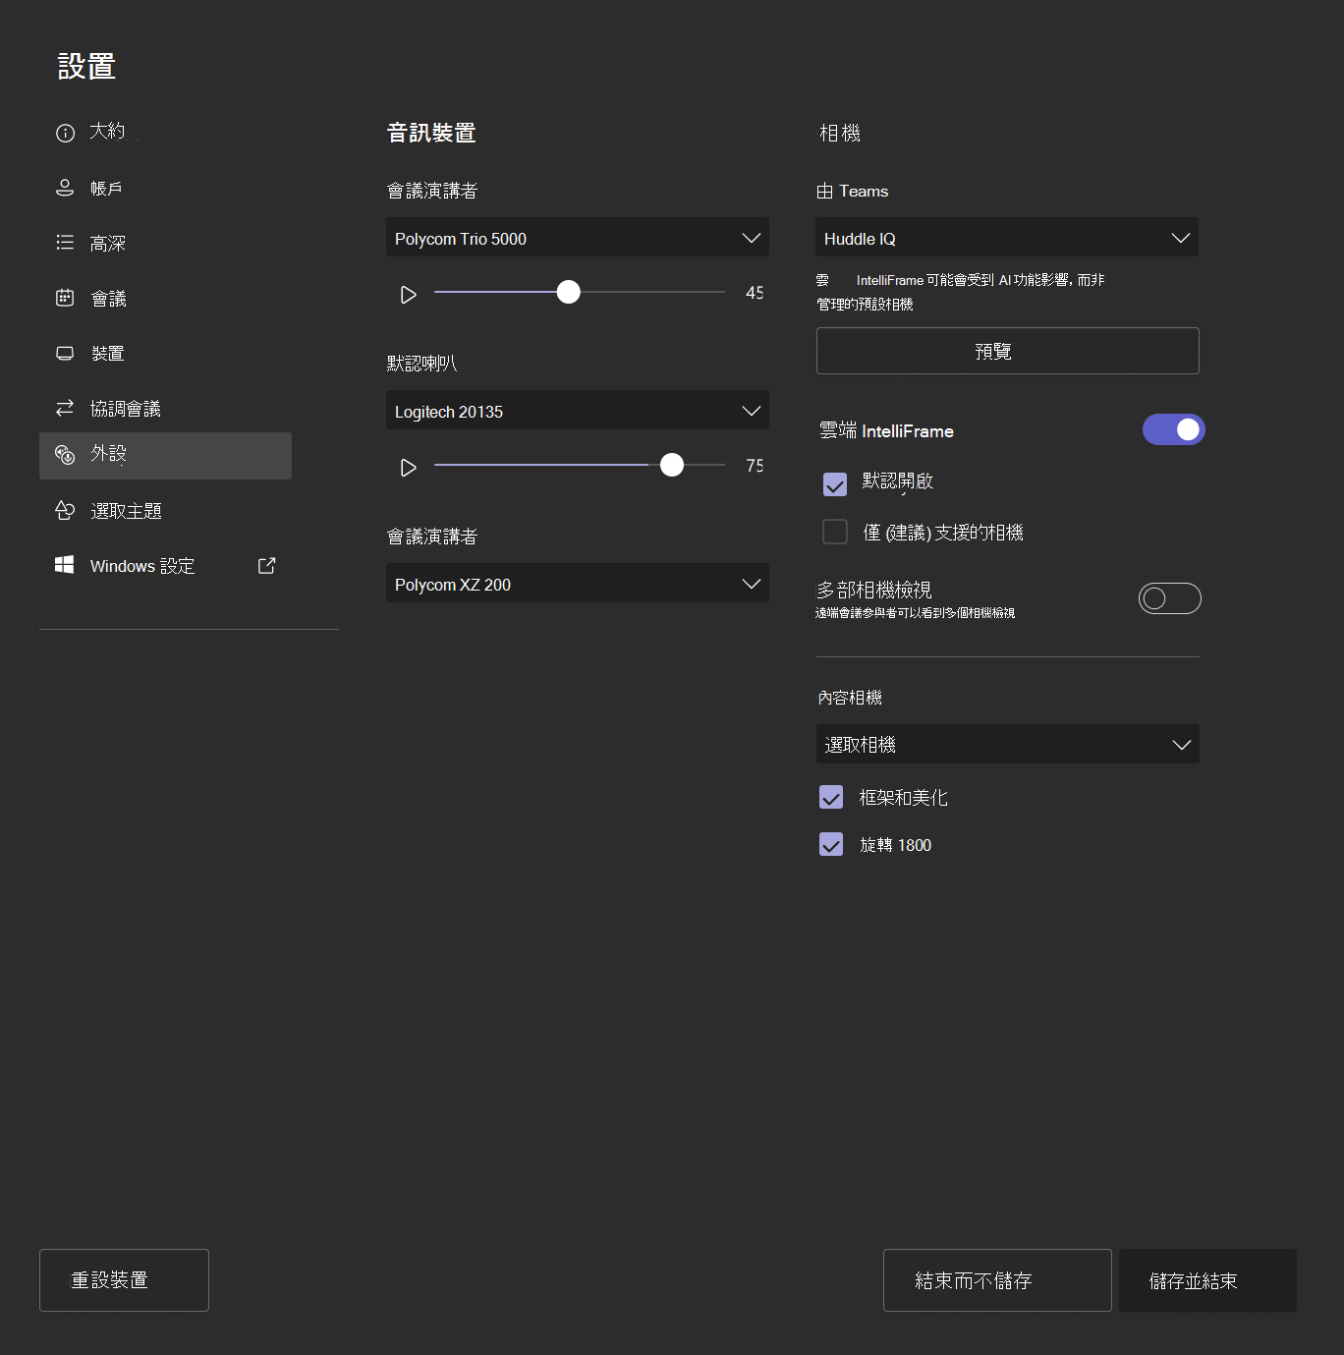Click the 預覽 camera preview button
This screenshot has height=1355, width=1344.
[x=1006, y=351]
